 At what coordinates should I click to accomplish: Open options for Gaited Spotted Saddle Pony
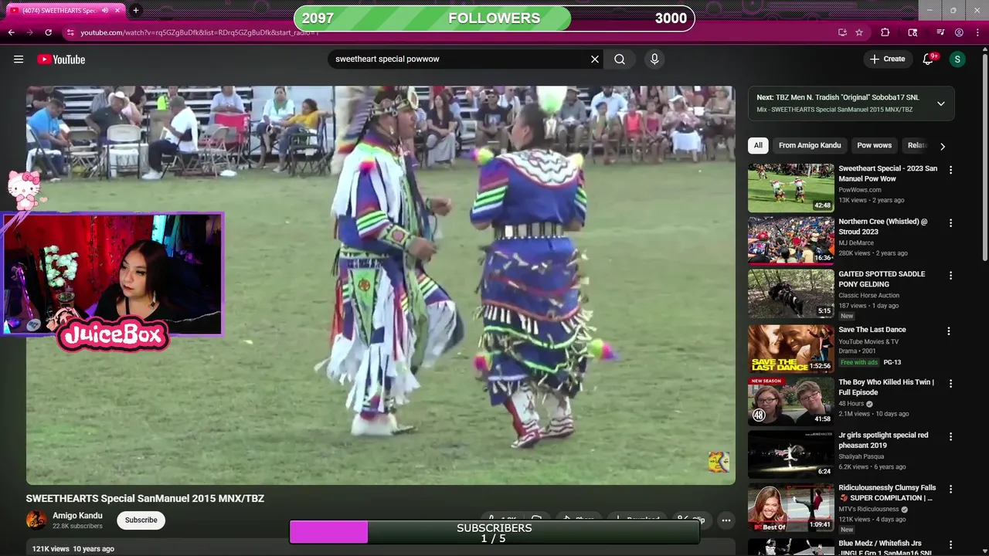click(x=950, y=276)
